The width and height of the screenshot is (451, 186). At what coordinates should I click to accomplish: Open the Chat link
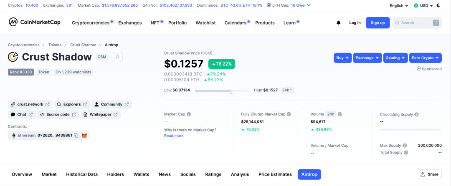coord(22,115)
